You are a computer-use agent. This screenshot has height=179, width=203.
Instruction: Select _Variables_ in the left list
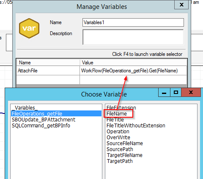tap(25, 108)
